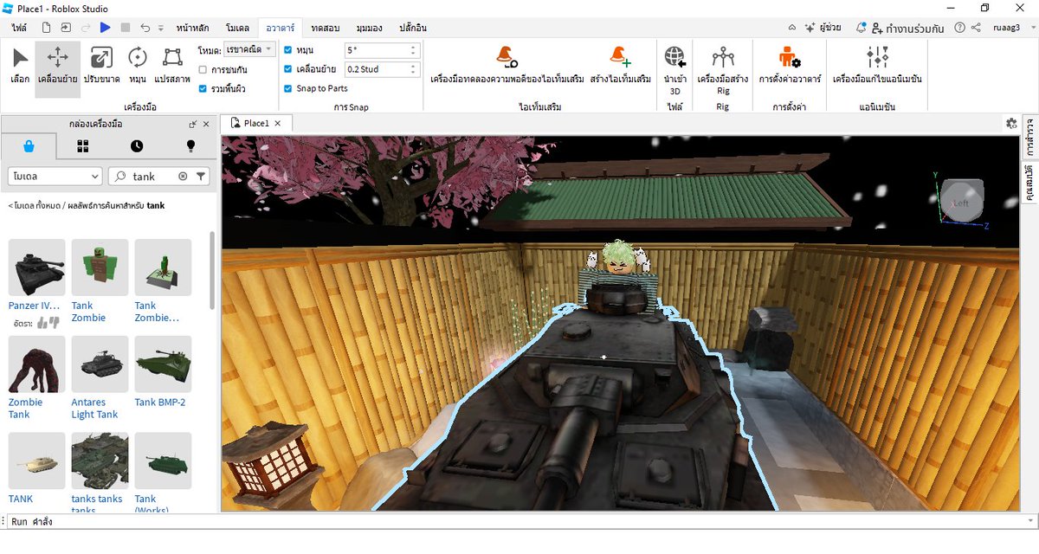Open the โมเดล category dropdown

pos(55,177)
